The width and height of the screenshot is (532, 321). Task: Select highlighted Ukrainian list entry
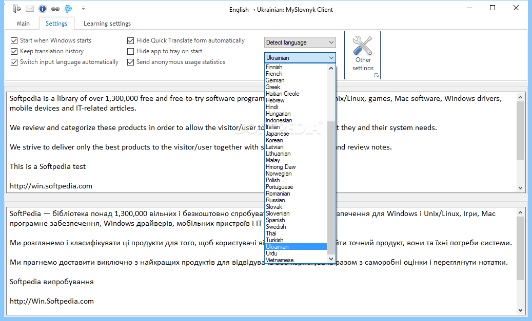coord(295,247)
